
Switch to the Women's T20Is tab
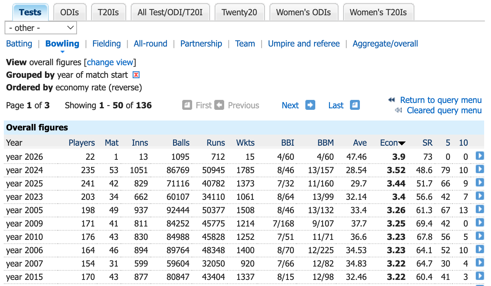point(378,12)
